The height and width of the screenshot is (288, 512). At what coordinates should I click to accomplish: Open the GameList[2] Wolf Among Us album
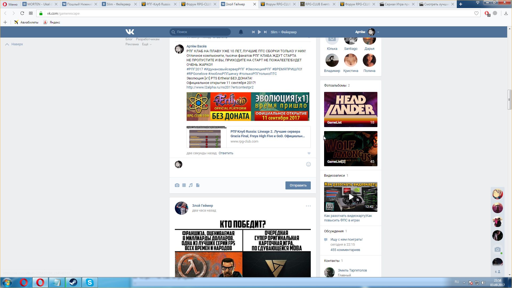pyautogui.click(x=351, y=149)
